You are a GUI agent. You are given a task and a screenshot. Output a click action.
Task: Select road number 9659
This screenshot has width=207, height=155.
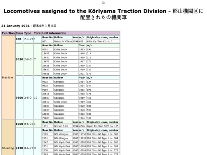point(48,90)
